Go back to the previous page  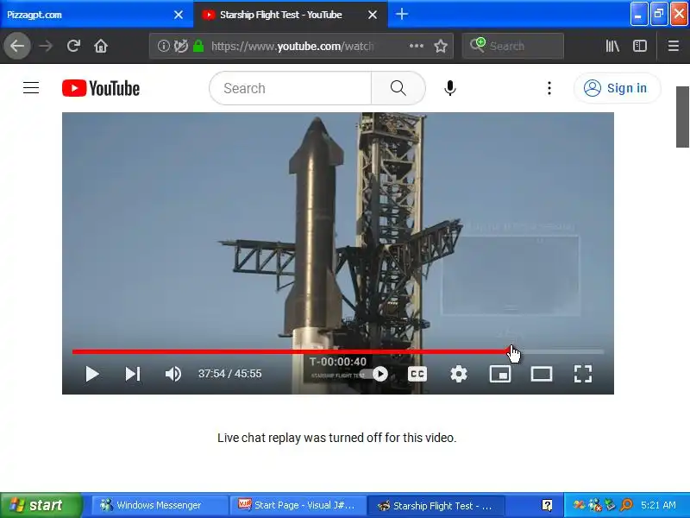click(17, 46)
